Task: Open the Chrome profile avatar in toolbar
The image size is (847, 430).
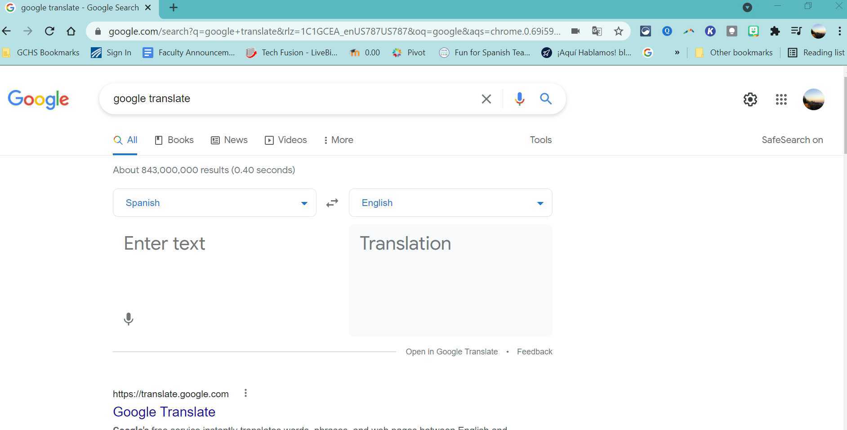Action: click(818, 31)
